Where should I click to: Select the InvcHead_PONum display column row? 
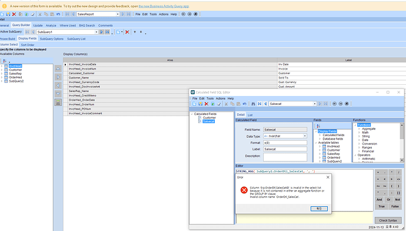pos(171,109)
